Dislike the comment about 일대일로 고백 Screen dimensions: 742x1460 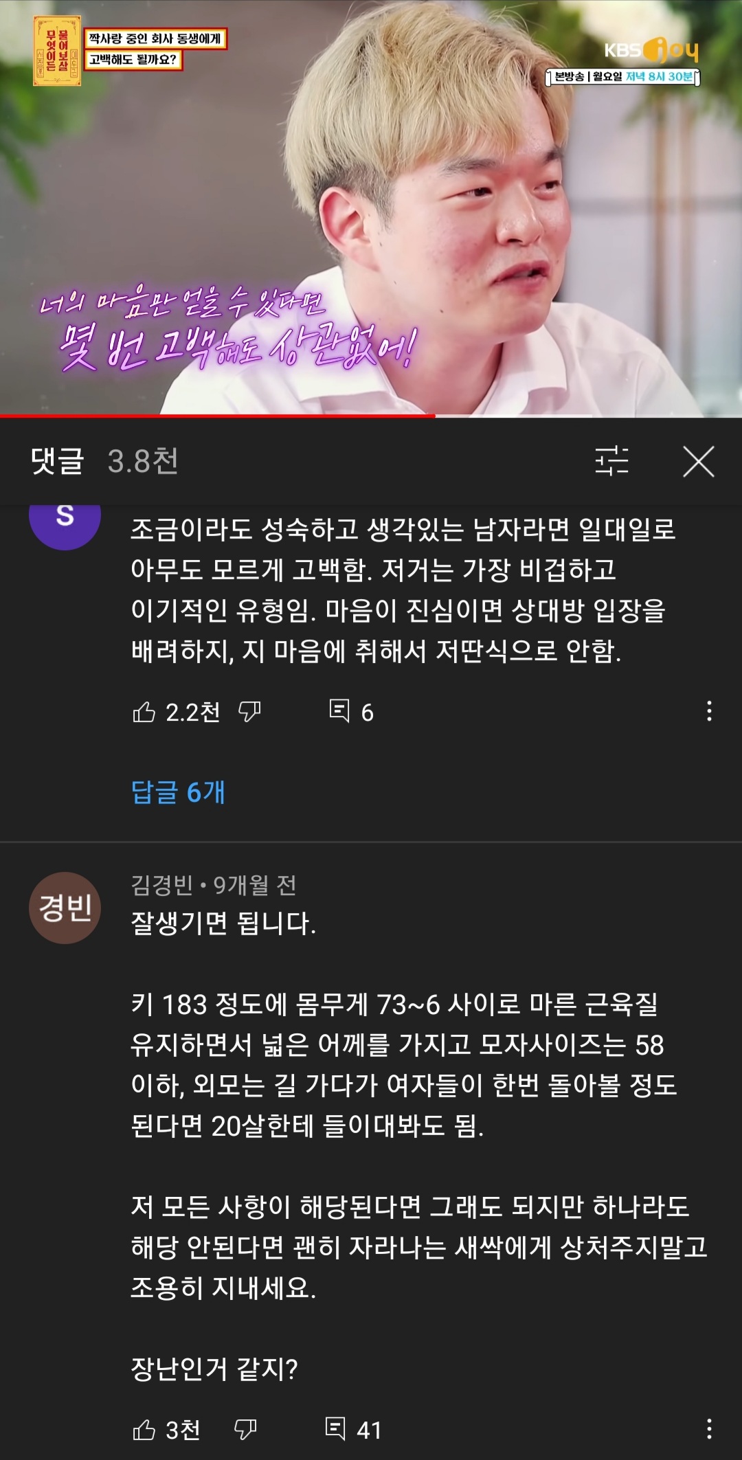pyautogui.click(x=249, y=712)
